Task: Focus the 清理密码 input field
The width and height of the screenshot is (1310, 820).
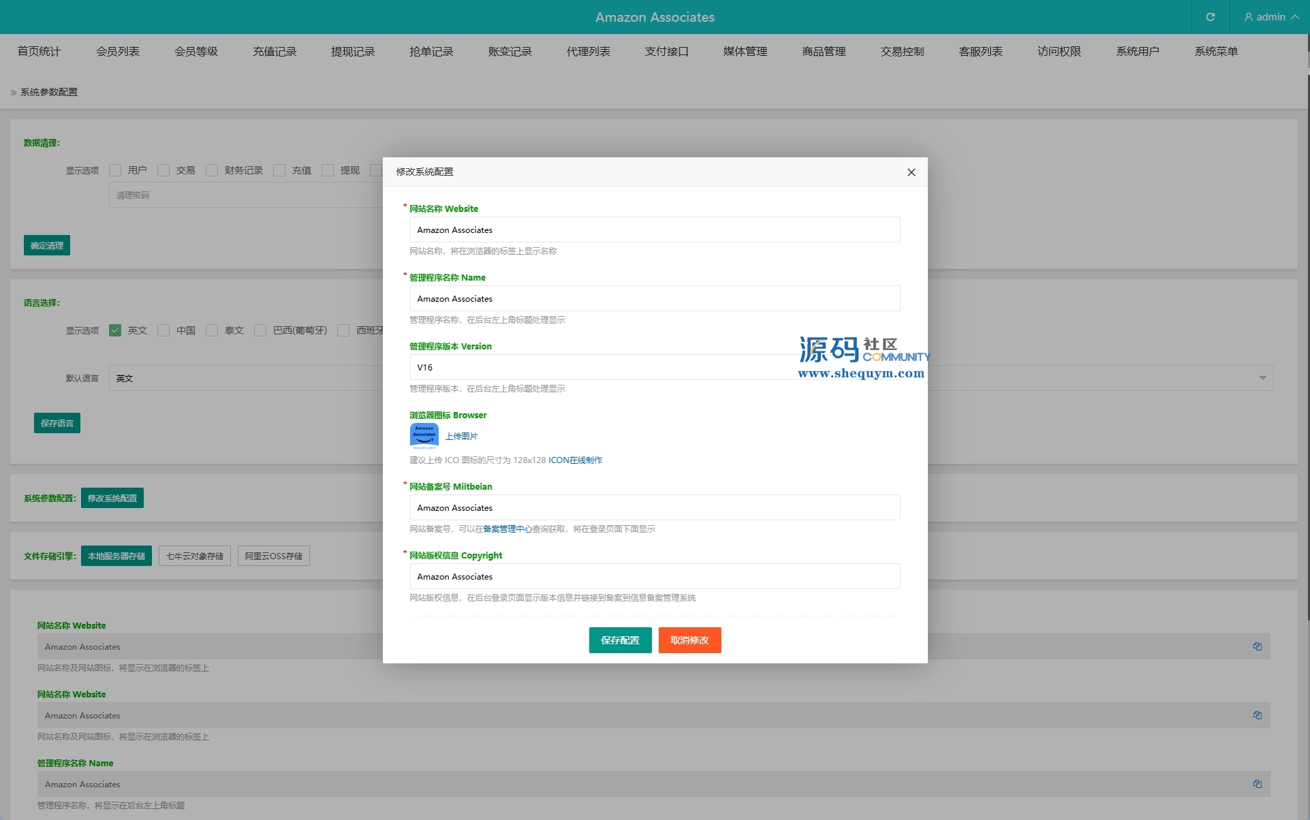Action: pyautogui.click(x=246, y=195)
